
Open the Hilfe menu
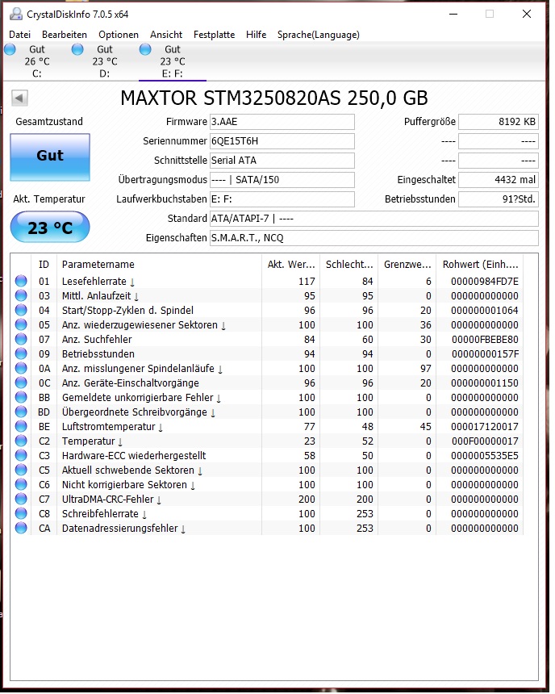tap(256, 35)
